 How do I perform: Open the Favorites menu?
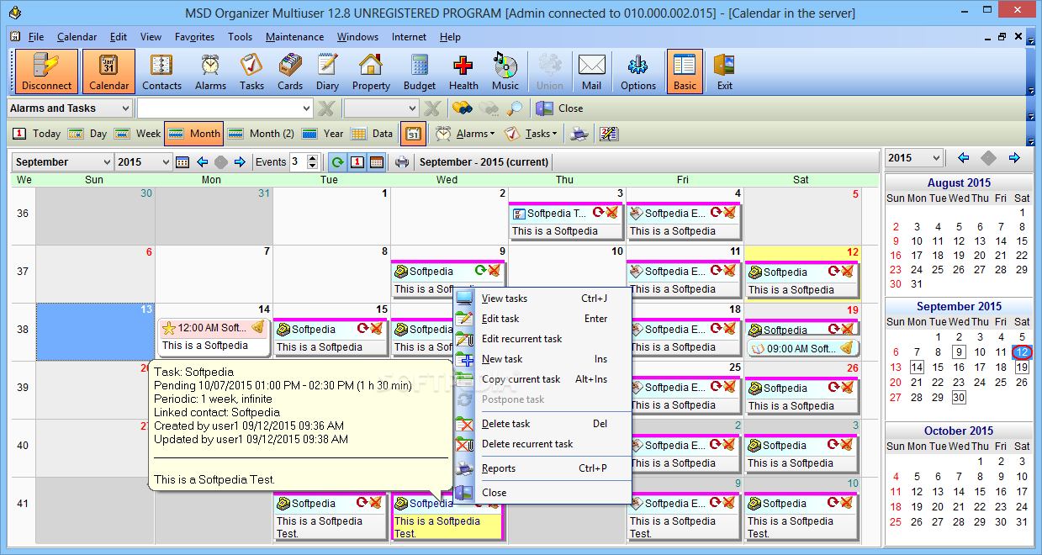click(x=194, y=37)
